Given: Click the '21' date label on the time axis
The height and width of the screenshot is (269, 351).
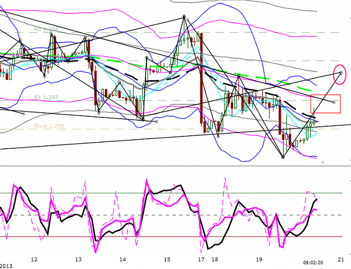Looking at the screenshot, I should (x=341, y=259).
